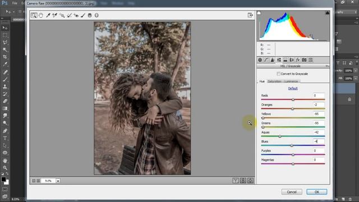The image size is (359, 202).
Task: Cycle before/after preview Y icon
Action: [236, 181]
